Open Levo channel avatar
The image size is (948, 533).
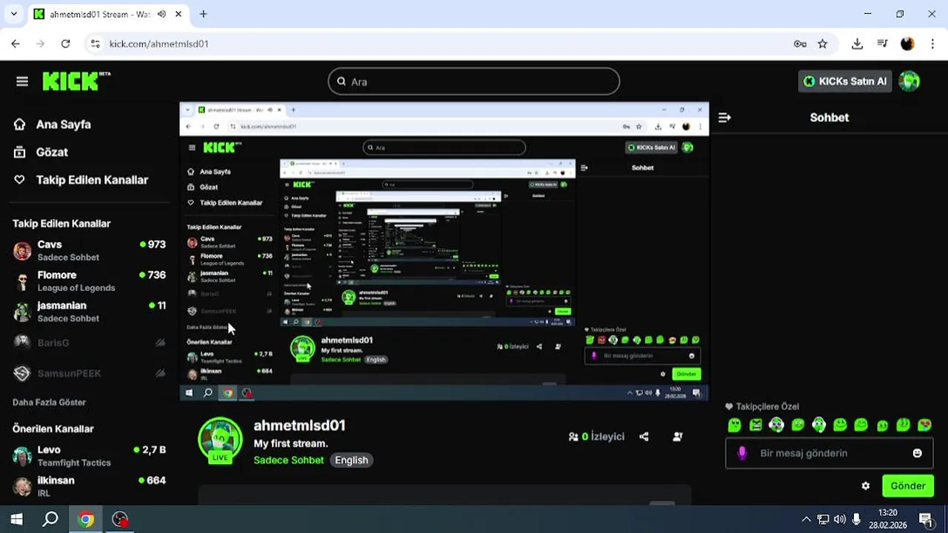22,455
